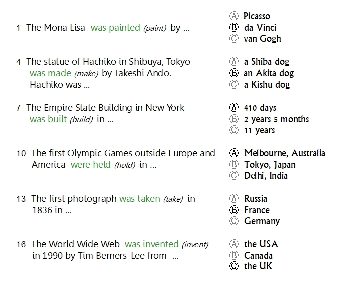Choose 2 years 5 months option
Screen dimensions: 356x281
233,119
